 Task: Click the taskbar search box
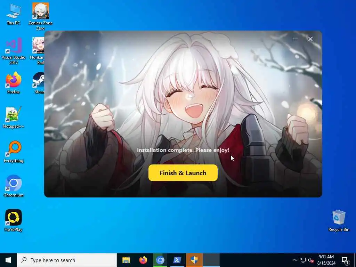coord(66,260)
